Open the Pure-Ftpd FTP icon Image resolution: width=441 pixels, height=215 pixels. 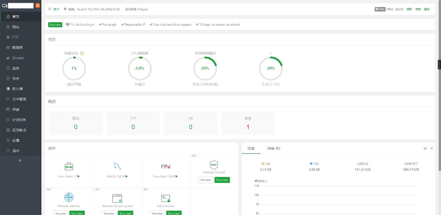point(166,167)
